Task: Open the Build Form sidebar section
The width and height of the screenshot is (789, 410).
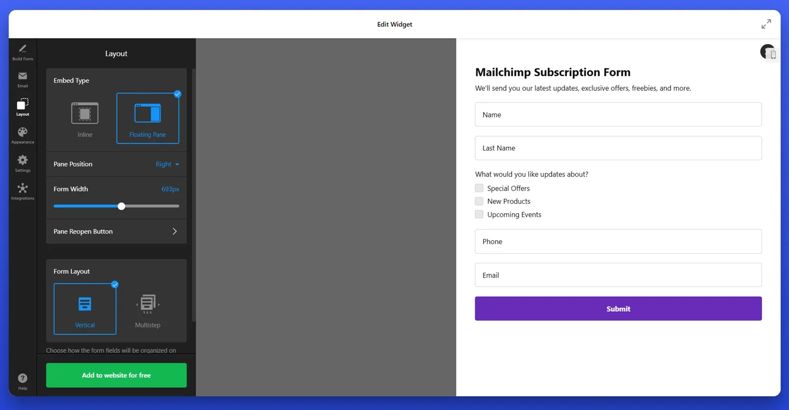Action: [x=22, y=52]
